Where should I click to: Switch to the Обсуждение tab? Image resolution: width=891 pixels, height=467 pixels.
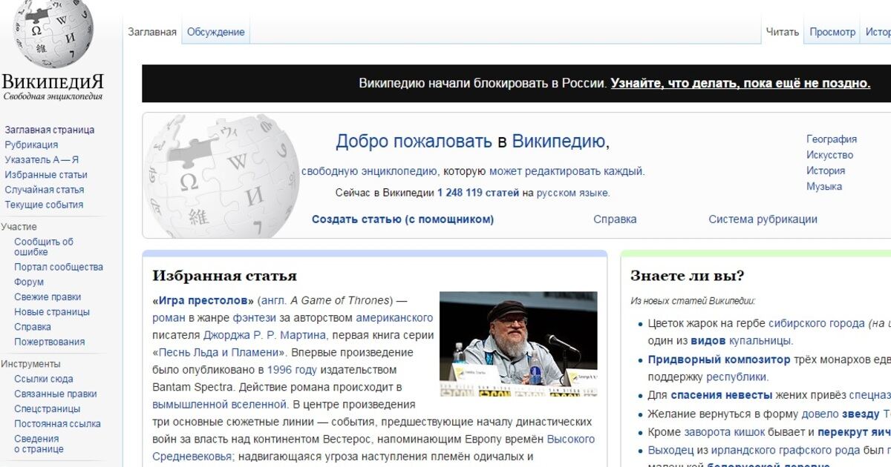[x=215, y=32]
